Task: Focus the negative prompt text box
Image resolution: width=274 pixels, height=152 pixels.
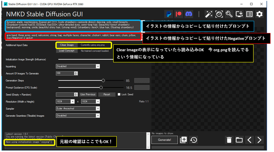Action: 73,36
